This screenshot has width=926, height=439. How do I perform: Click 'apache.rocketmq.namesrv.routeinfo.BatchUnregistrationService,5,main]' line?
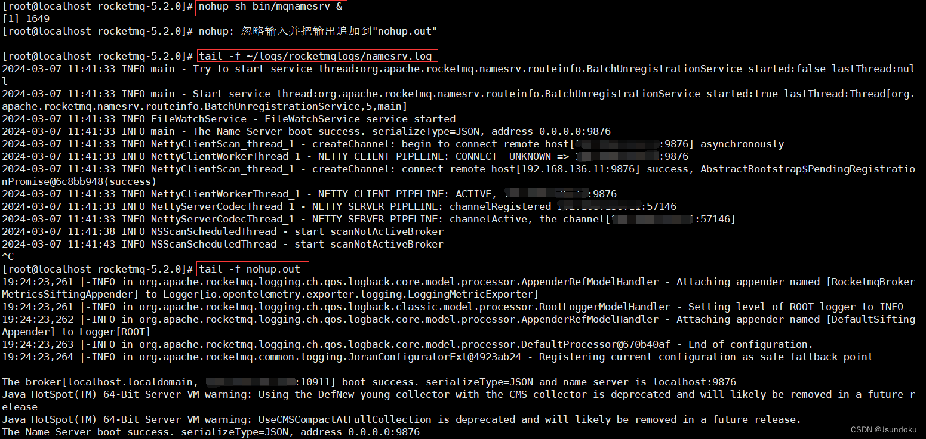205,107
